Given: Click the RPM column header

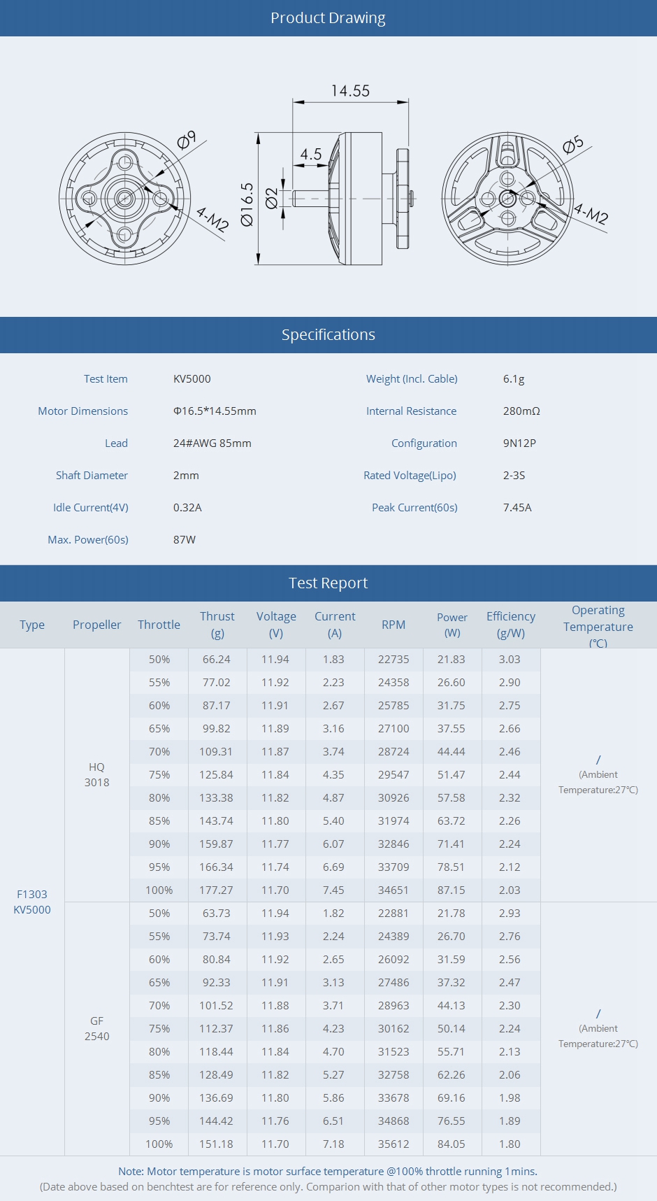Looking at the screenshot, I should point(394,625).
